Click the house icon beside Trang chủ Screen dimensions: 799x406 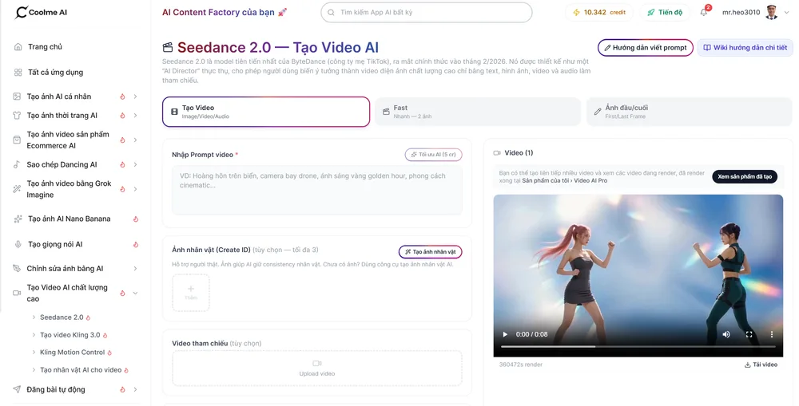click(18, 47)
